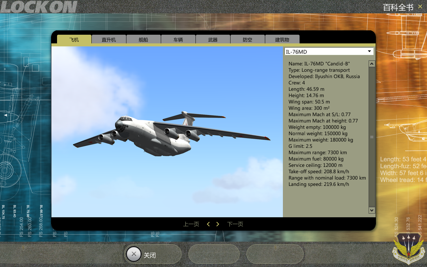Click the "Name: IL-76MD "Candid-B"" line

point(319,64)
